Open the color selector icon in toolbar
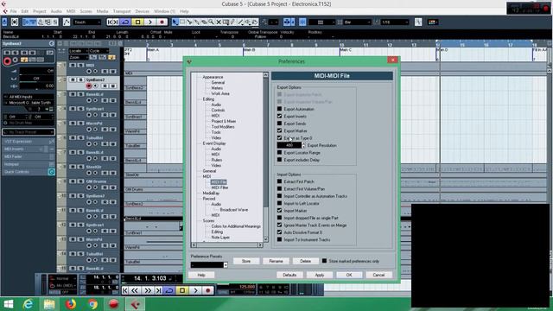Image resolution: width=553 pixels, height=311 pixels. (x=433, y=22)
